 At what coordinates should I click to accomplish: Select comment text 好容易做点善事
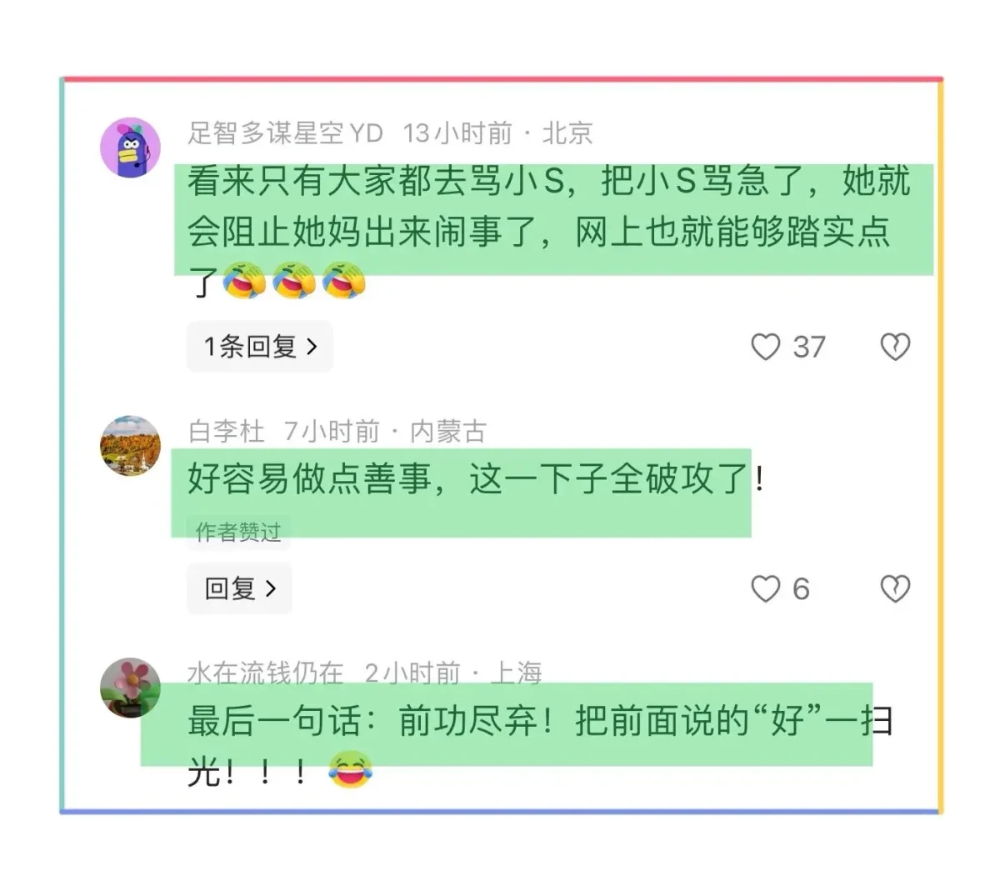tap(476, 479)
